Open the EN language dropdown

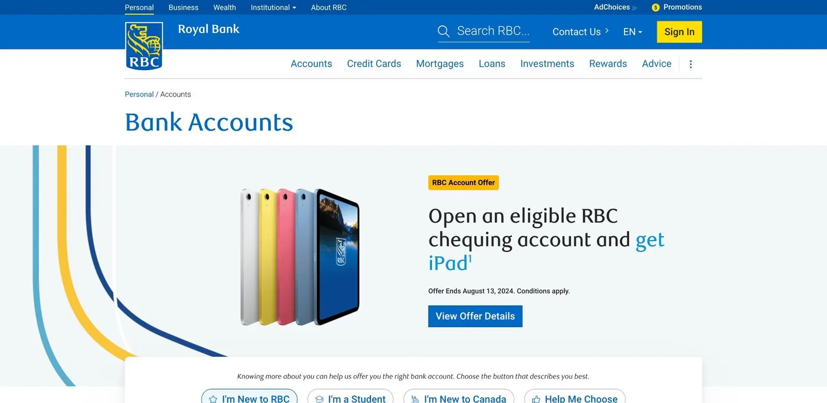(633, 32)
